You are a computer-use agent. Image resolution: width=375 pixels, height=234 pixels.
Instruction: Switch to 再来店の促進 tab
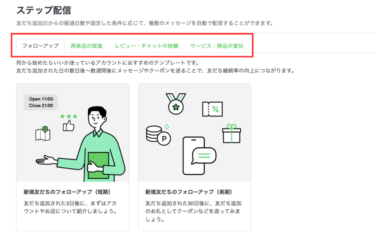(x=87, y=46)
